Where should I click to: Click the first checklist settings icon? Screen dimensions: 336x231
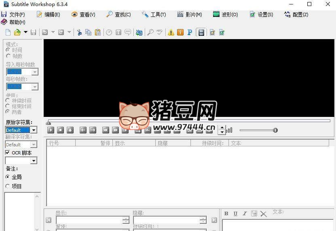(212, 33)
